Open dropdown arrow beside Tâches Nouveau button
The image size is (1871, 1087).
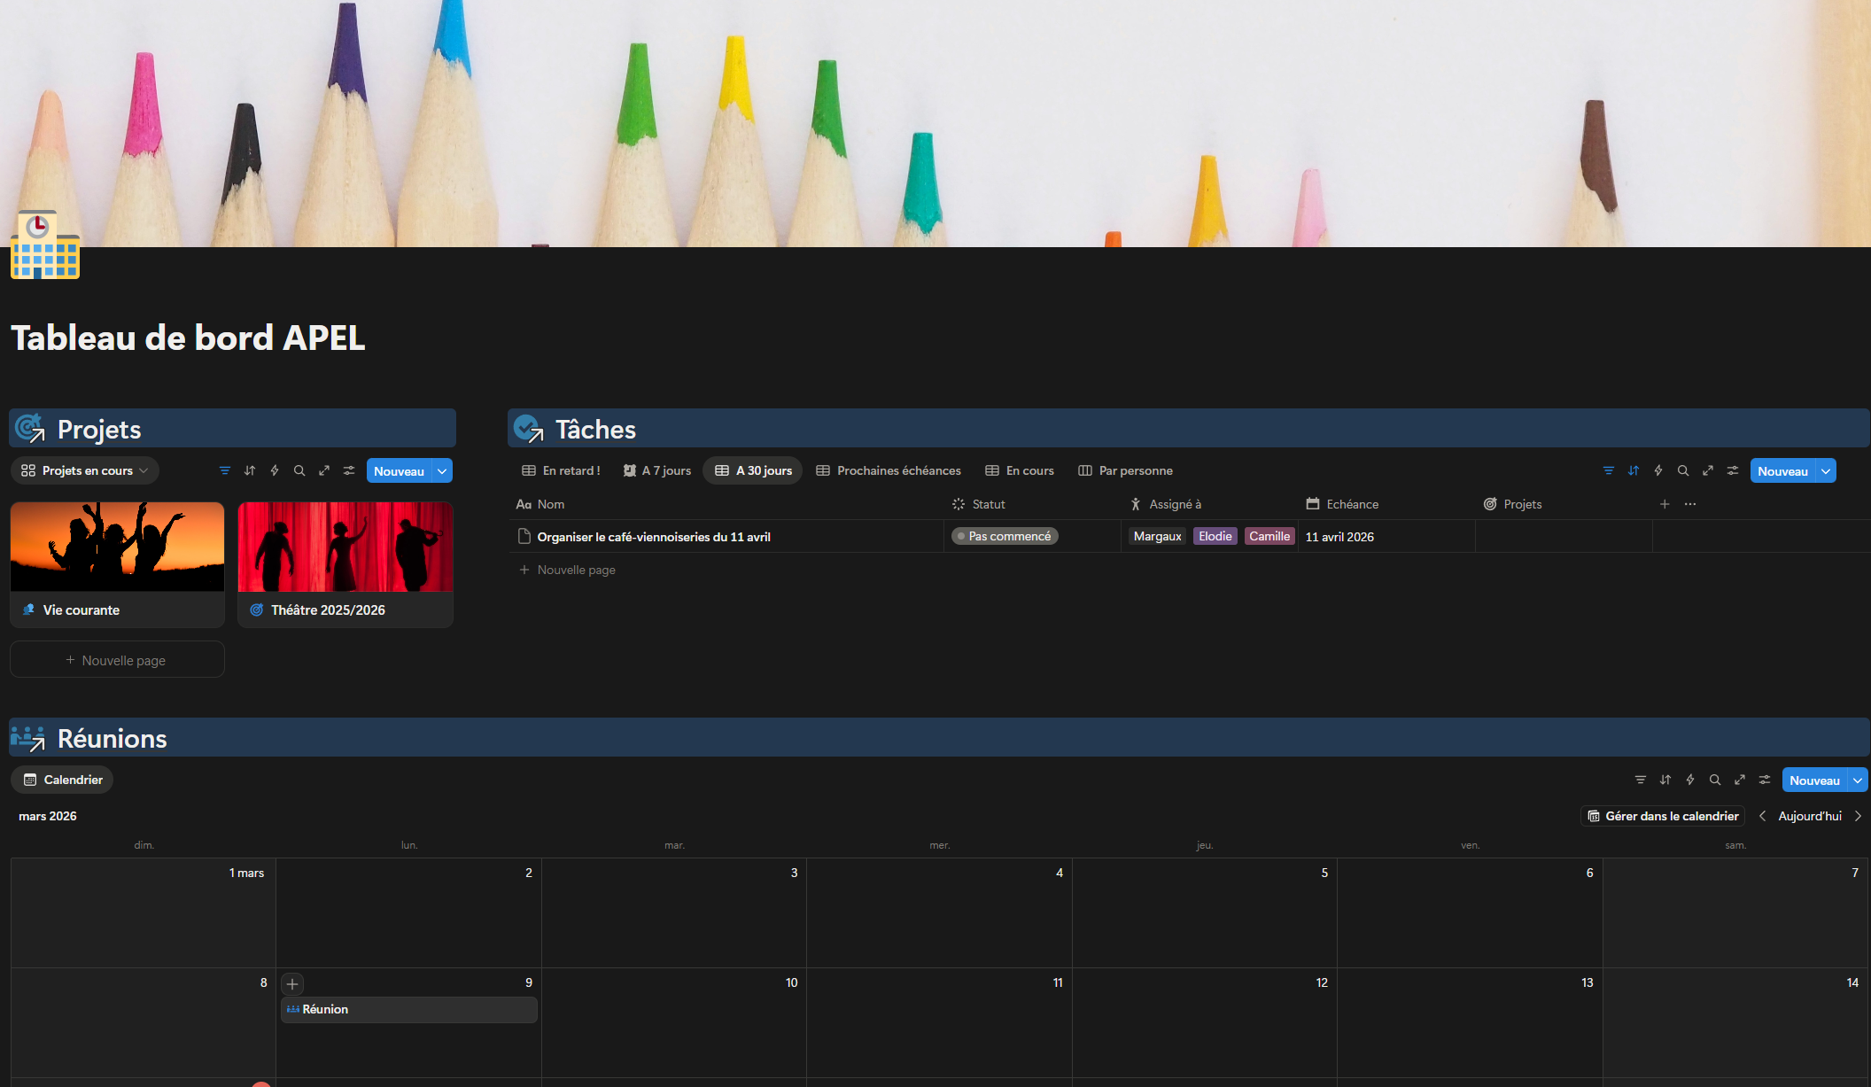(x=1826, y=471)
